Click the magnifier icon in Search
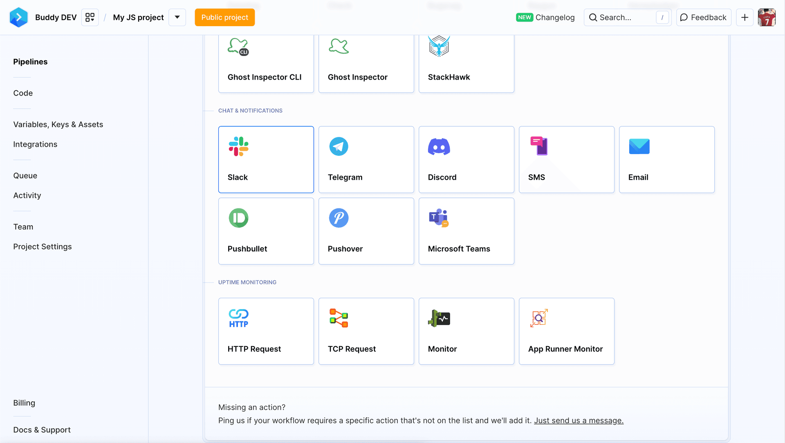 [593, 17]
